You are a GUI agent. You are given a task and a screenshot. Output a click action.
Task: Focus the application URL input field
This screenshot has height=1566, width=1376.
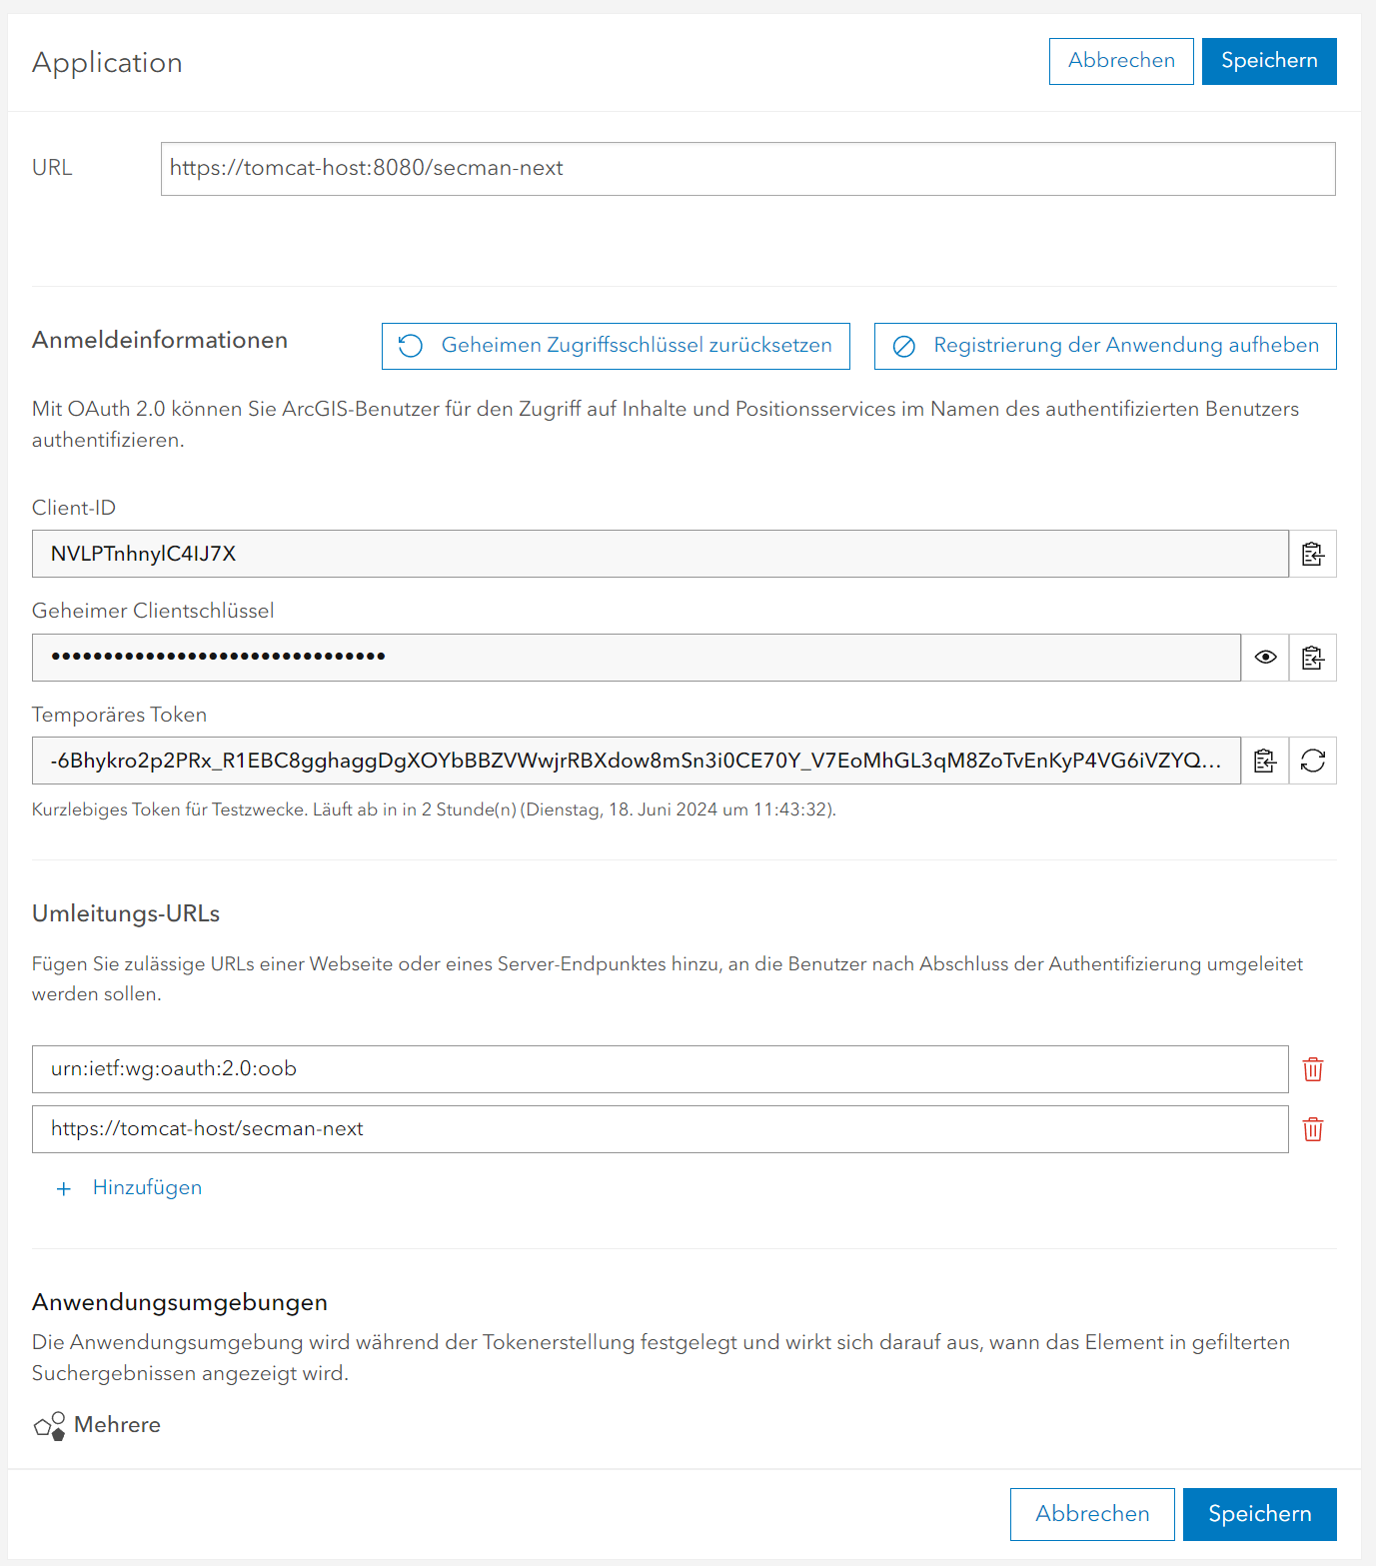coord(747,169)
